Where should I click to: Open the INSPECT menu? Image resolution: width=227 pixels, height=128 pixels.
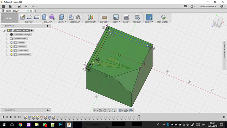pos(104,22)
